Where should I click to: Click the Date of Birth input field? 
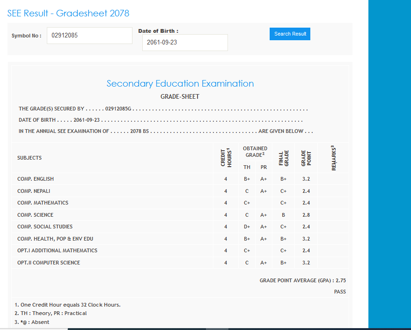[185, 43]
